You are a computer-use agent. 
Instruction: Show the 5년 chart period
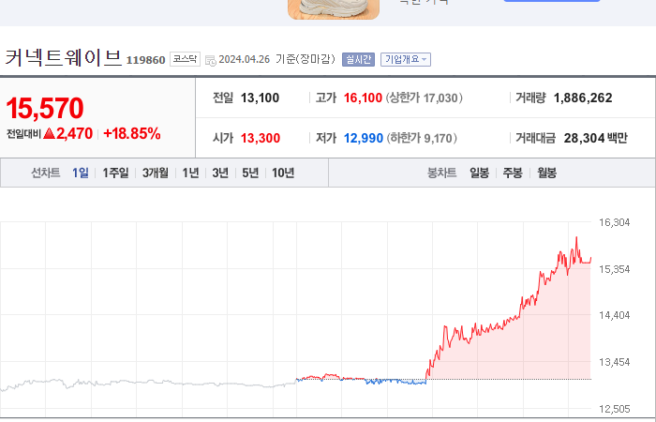click(x=250, y=173)
